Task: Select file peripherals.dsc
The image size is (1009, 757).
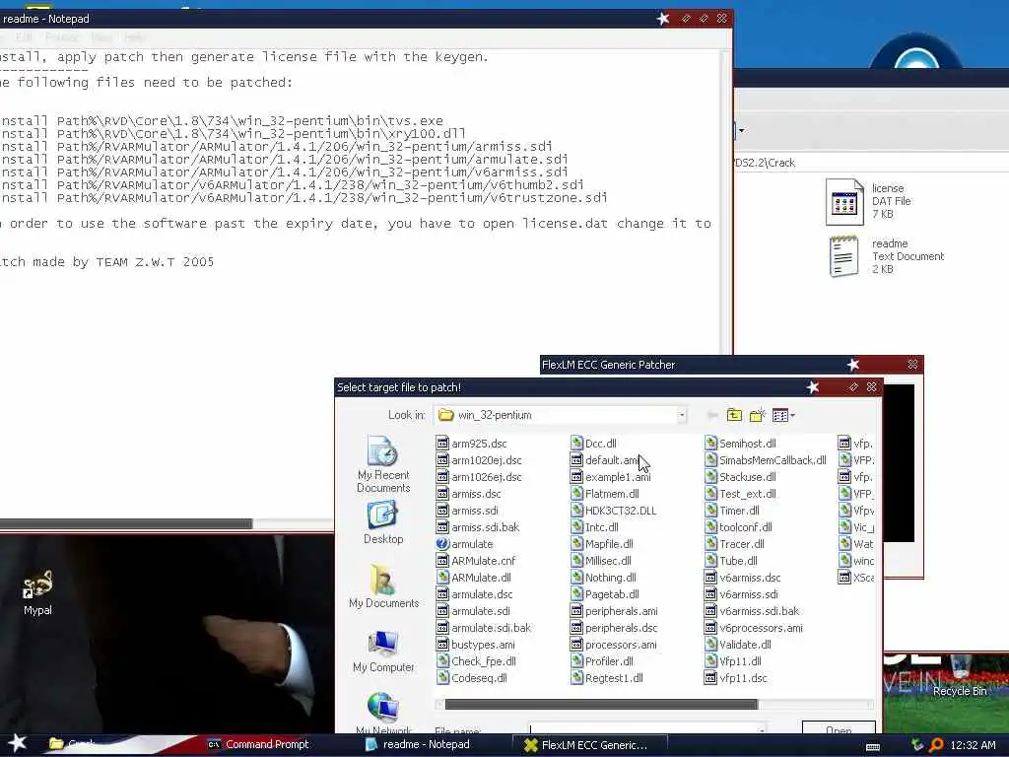Action: tap(614, 628)
